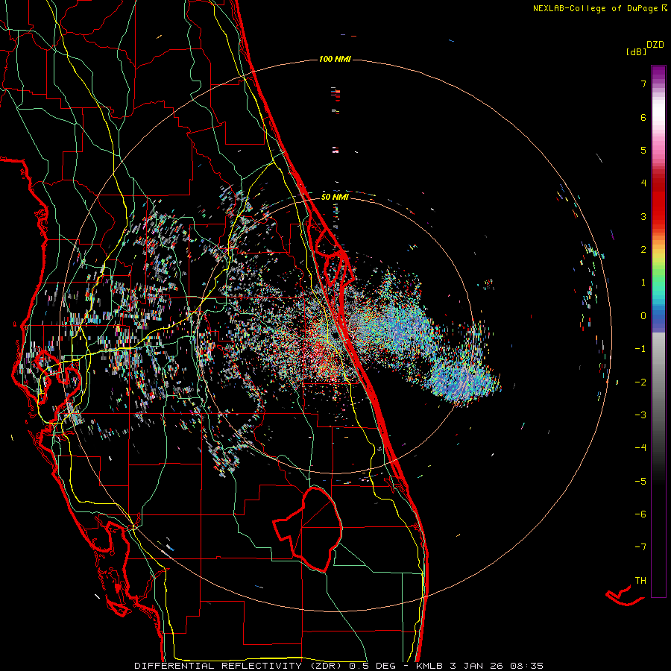Click the 6 value on color scale
The image size is (671, 671).
(643, 117)
